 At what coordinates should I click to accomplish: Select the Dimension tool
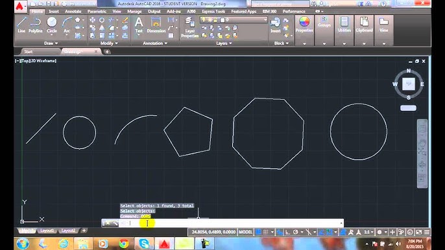[156, 25]
